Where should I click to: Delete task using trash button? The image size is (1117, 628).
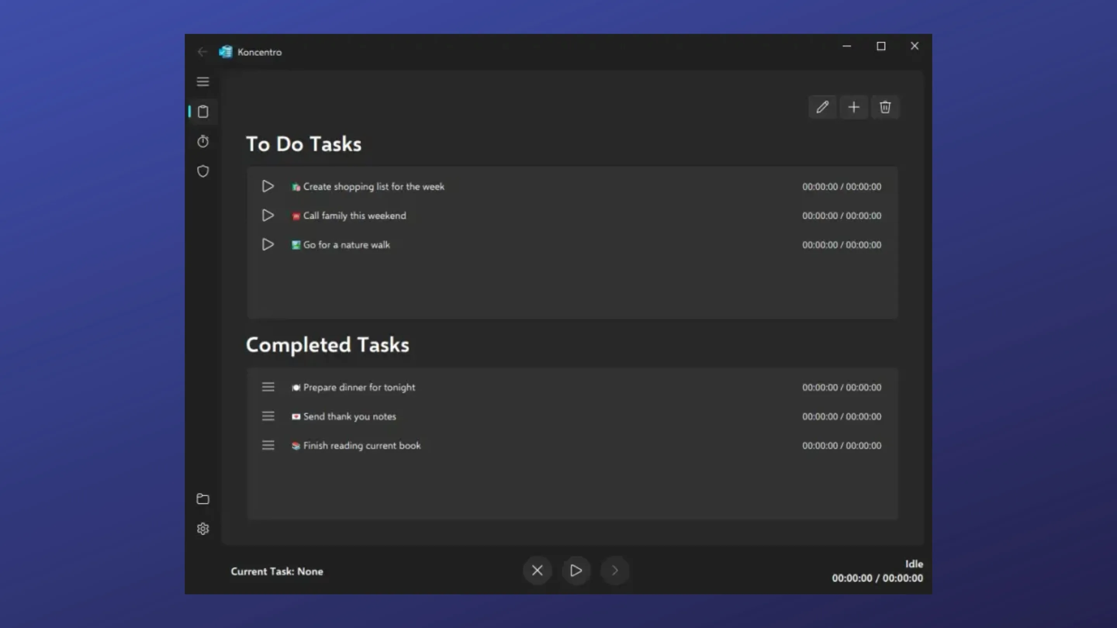pyautogui.click(x=885, y=107)
